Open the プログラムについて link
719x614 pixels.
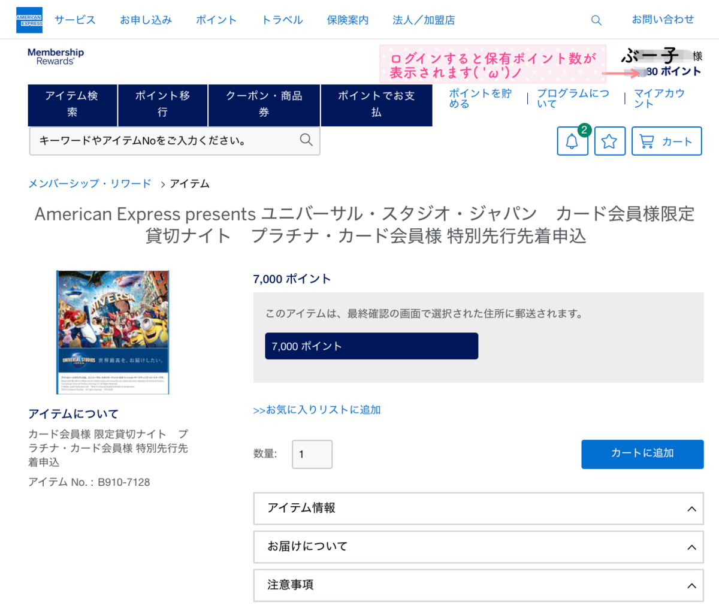coord(573,98)
